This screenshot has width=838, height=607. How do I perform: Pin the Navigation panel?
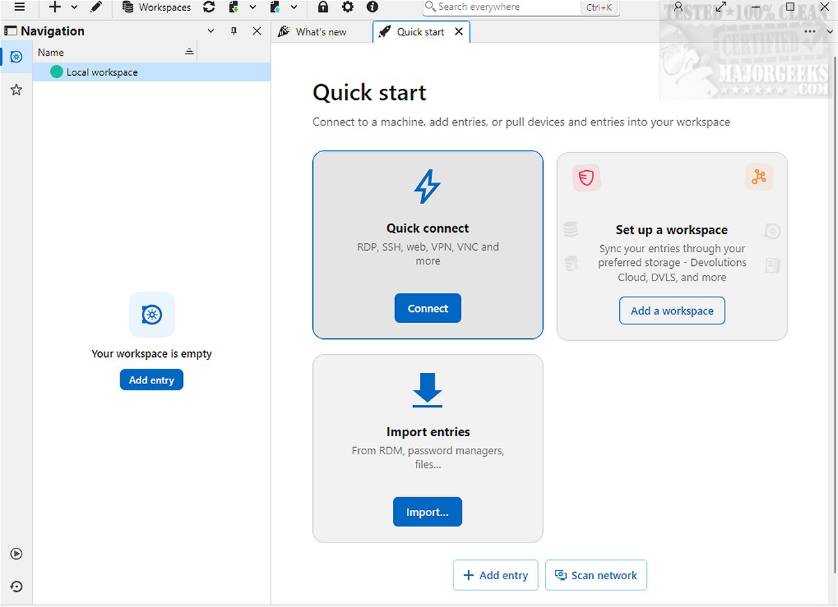[x=234, y=31]
